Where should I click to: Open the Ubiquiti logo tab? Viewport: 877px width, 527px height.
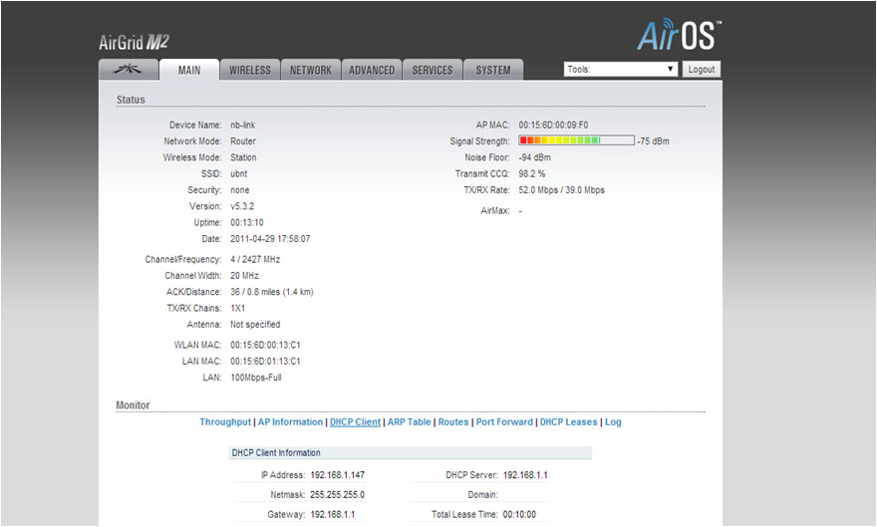pyautogui.click(x=129, y=70)
